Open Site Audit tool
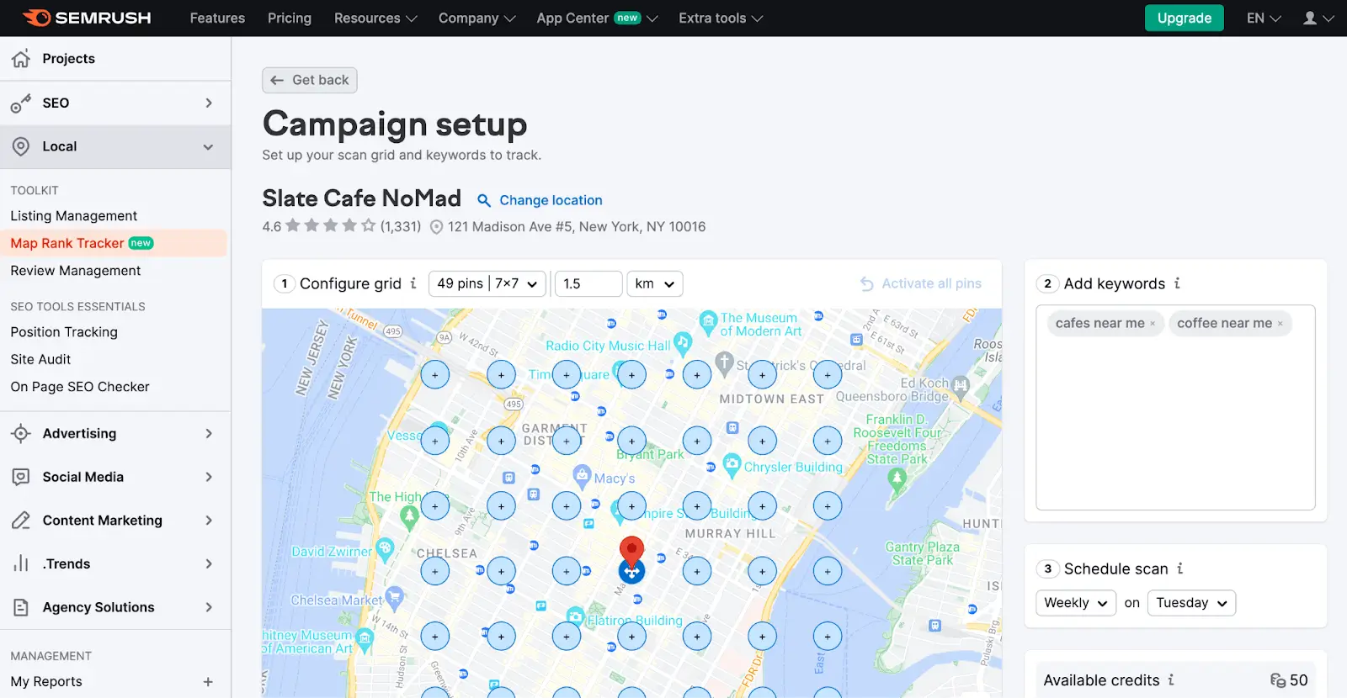This screenshot has height=698, width=1347. (40, 359)
